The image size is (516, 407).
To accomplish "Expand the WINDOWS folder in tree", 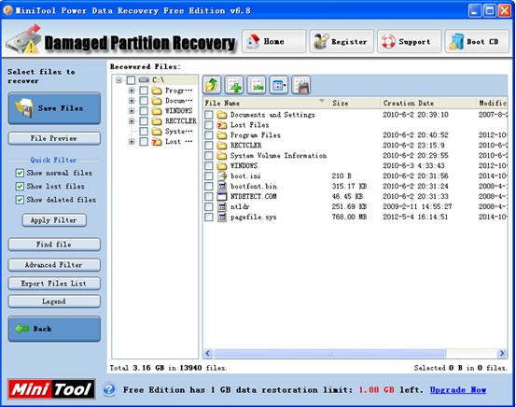I will point(132,111).
